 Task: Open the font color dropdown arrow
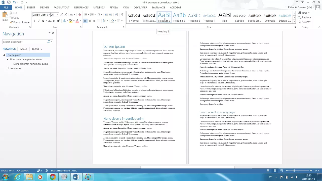tap(80, 21)
